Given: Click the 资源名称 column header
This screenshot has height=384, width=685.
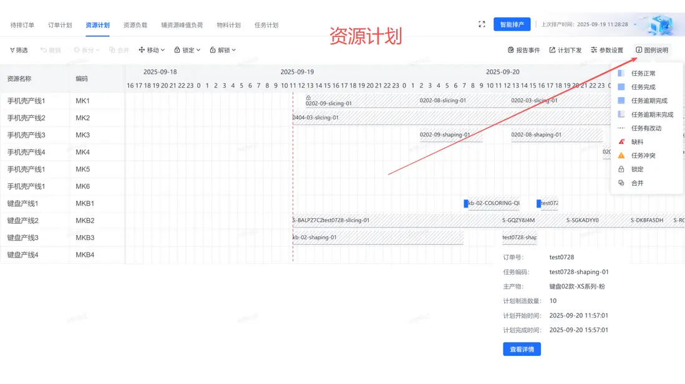Looking at the screenshot, I should tap(19, 79).
